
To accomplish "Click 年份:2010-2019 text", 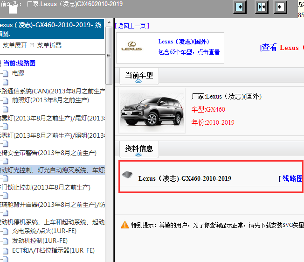I will coord(213,122).
